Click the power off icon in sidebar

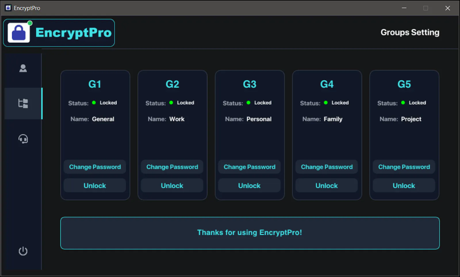pyautogui.click(x=23, y=251)
